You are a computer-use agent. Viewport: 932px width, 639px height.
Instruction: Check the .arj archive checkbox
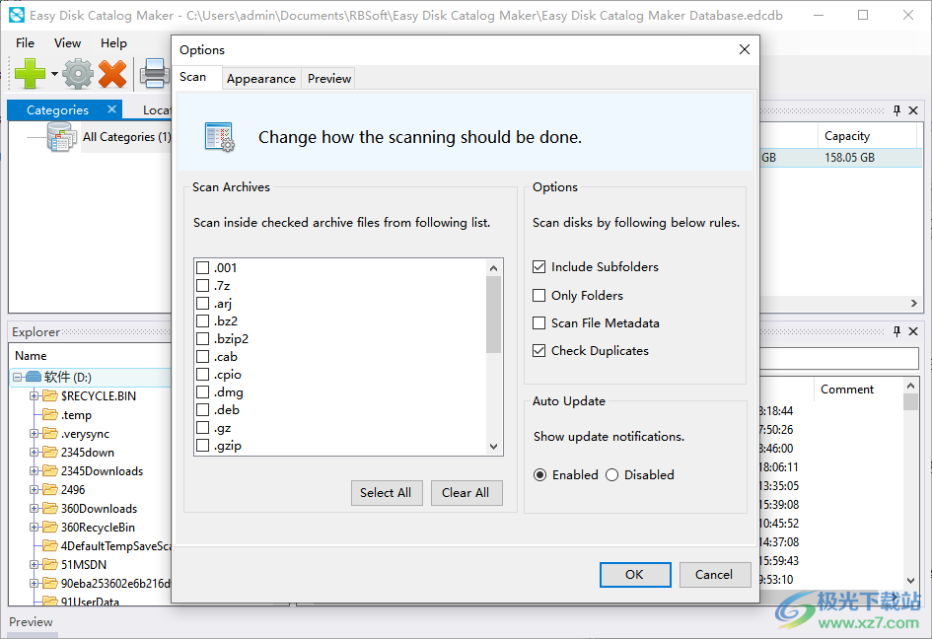[x=203, y=303]
